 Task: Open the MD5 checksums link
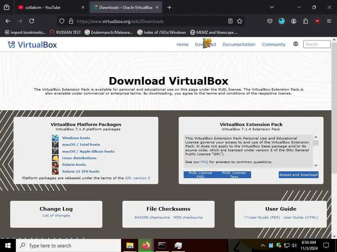(188, 217)
